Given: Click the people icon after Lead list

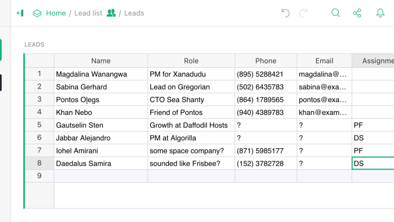Looking at the screenshot, I should (x=111, y=13).
